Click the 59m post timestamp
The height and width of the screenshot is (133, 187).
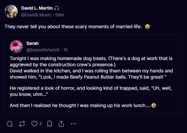59,15
